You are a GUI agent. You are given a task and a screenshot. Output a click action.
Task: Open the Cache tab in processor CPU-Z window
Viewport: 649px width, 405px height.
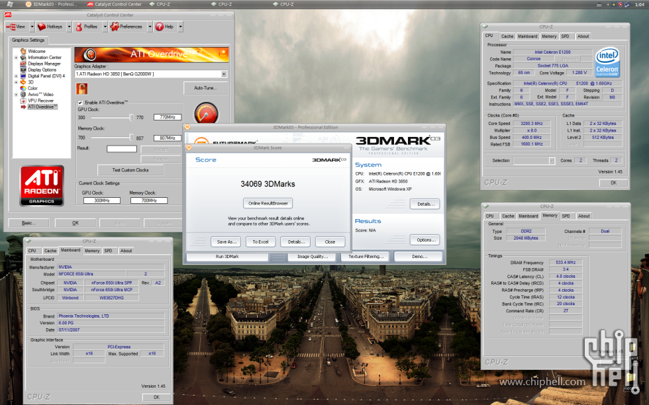coord(507,36)
